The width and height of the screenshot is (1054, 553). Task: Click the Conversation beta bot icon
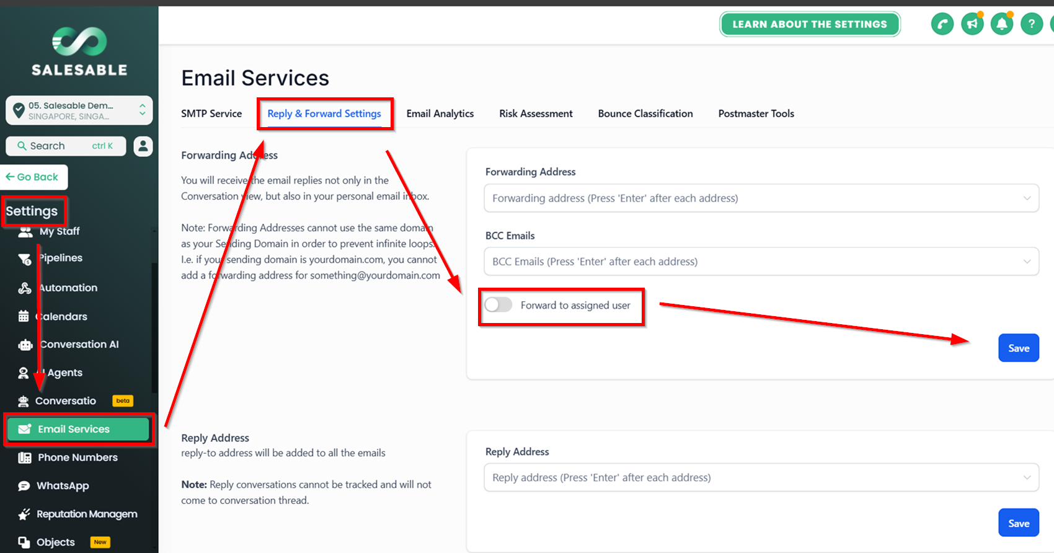[24, 401]
